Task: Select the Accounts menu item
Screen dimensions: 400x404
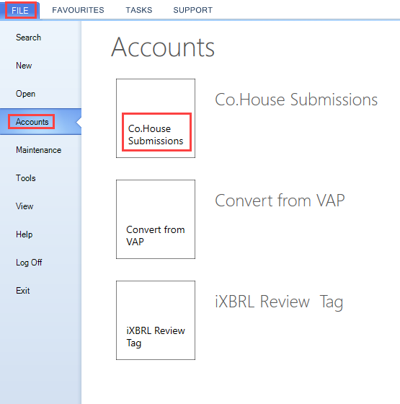Action: 40,122
